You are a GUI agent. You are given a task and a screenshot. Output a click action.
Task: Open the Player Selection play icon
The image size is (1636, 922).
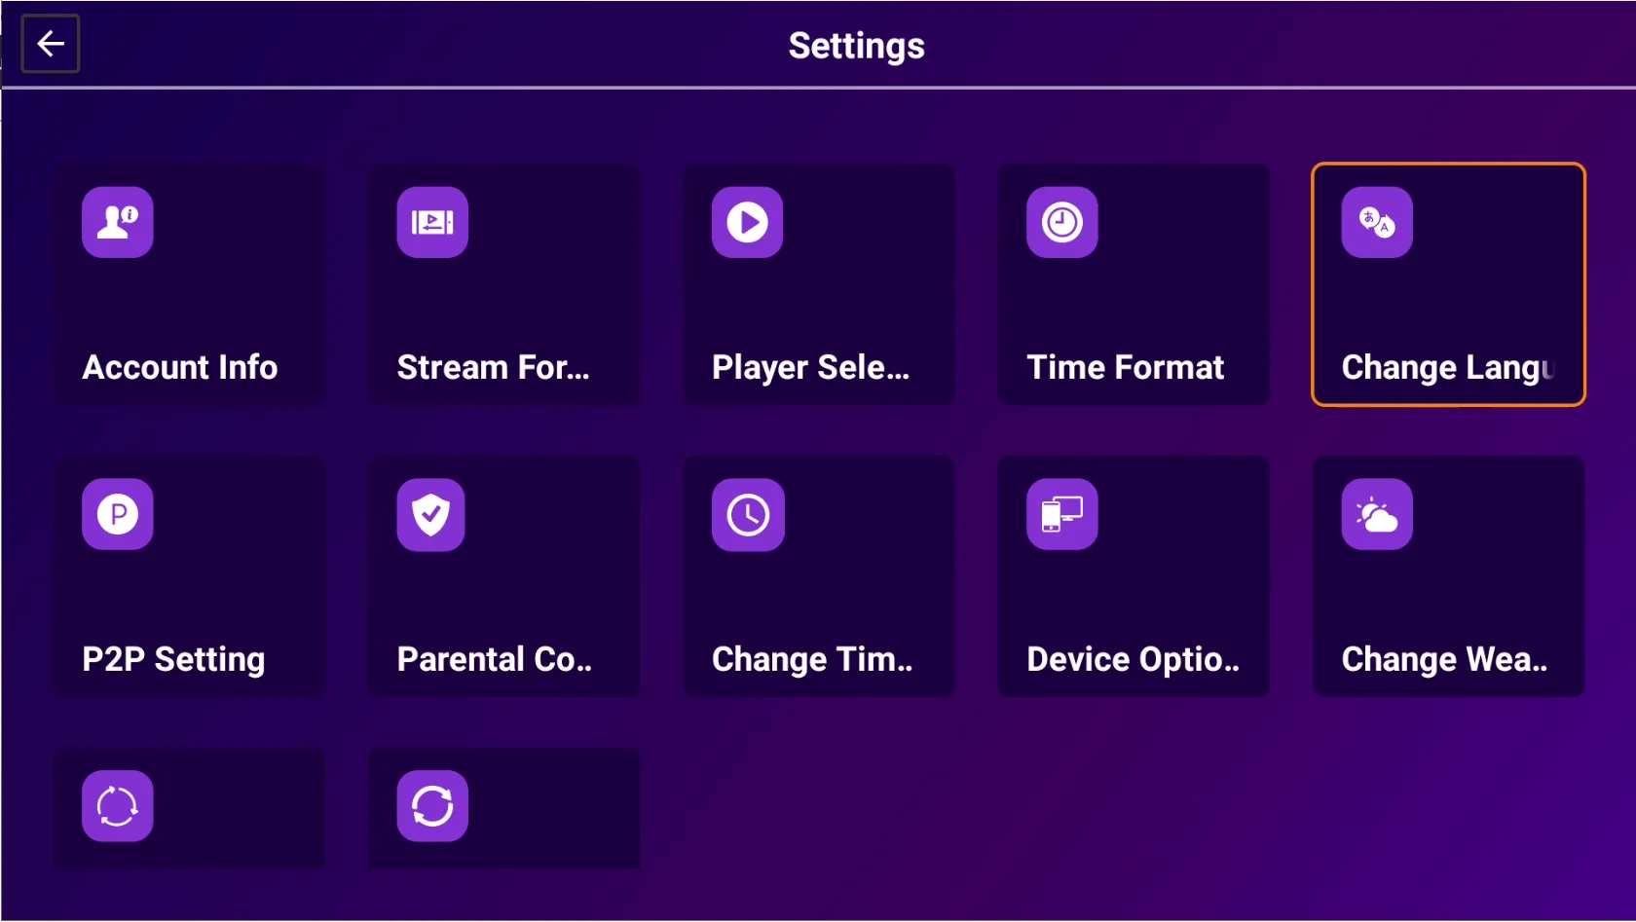coord(747,222)
